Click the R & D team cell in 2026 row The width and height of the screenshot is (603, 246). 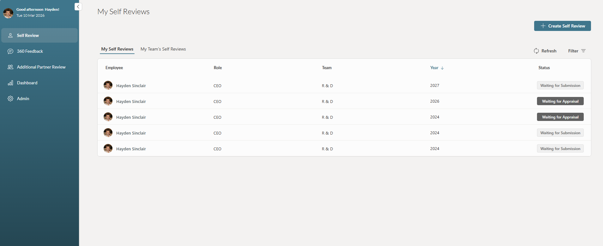(x=327, y=102)
